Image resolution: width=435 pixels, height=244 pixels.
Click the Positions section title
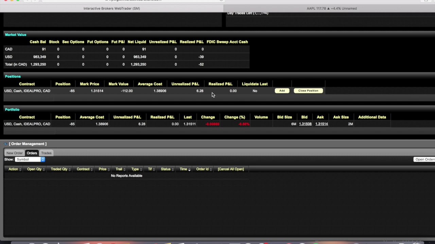(x=13, y=77)
